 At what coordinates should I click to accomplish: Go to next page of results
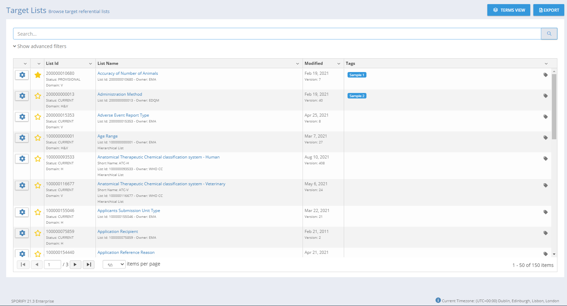click(x=75, y=264)
